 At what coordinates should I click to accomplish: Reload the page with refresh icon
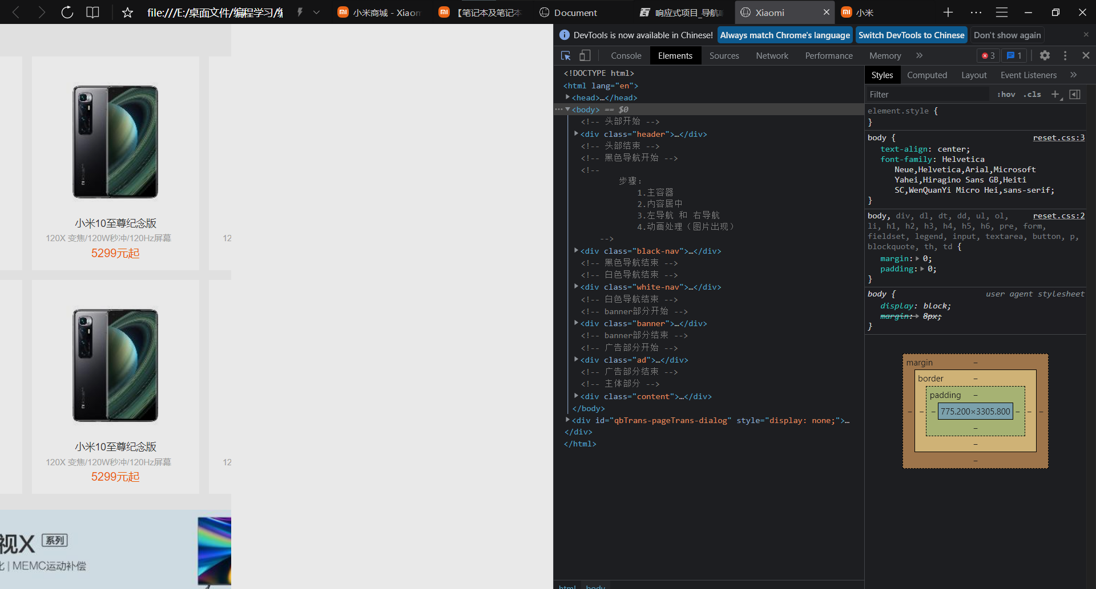coord(67,12)
